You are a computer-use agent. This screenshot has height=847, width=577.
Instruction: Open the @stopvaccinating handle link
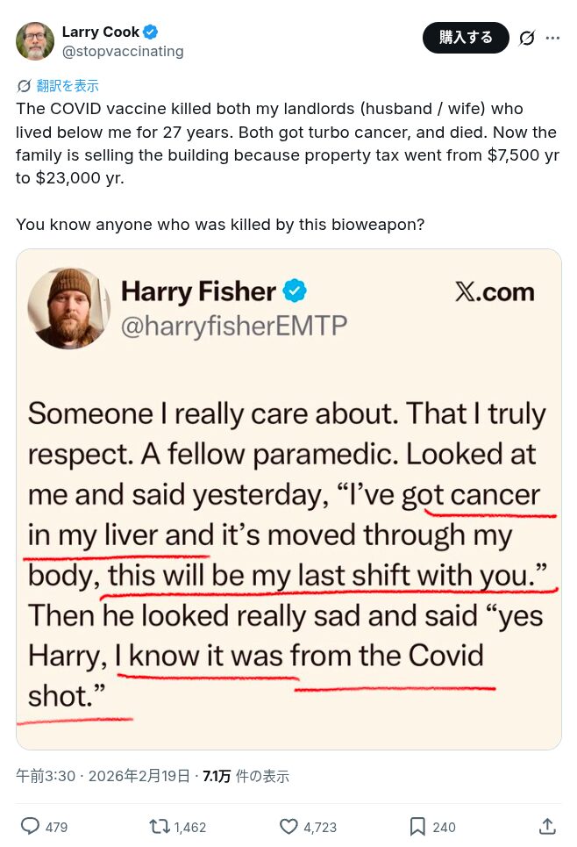(x=123, y=51)
